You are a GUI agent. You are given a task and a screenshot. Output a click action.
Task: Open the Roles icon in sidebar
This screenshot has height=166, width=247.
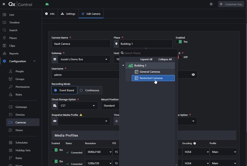click(11, 94)
